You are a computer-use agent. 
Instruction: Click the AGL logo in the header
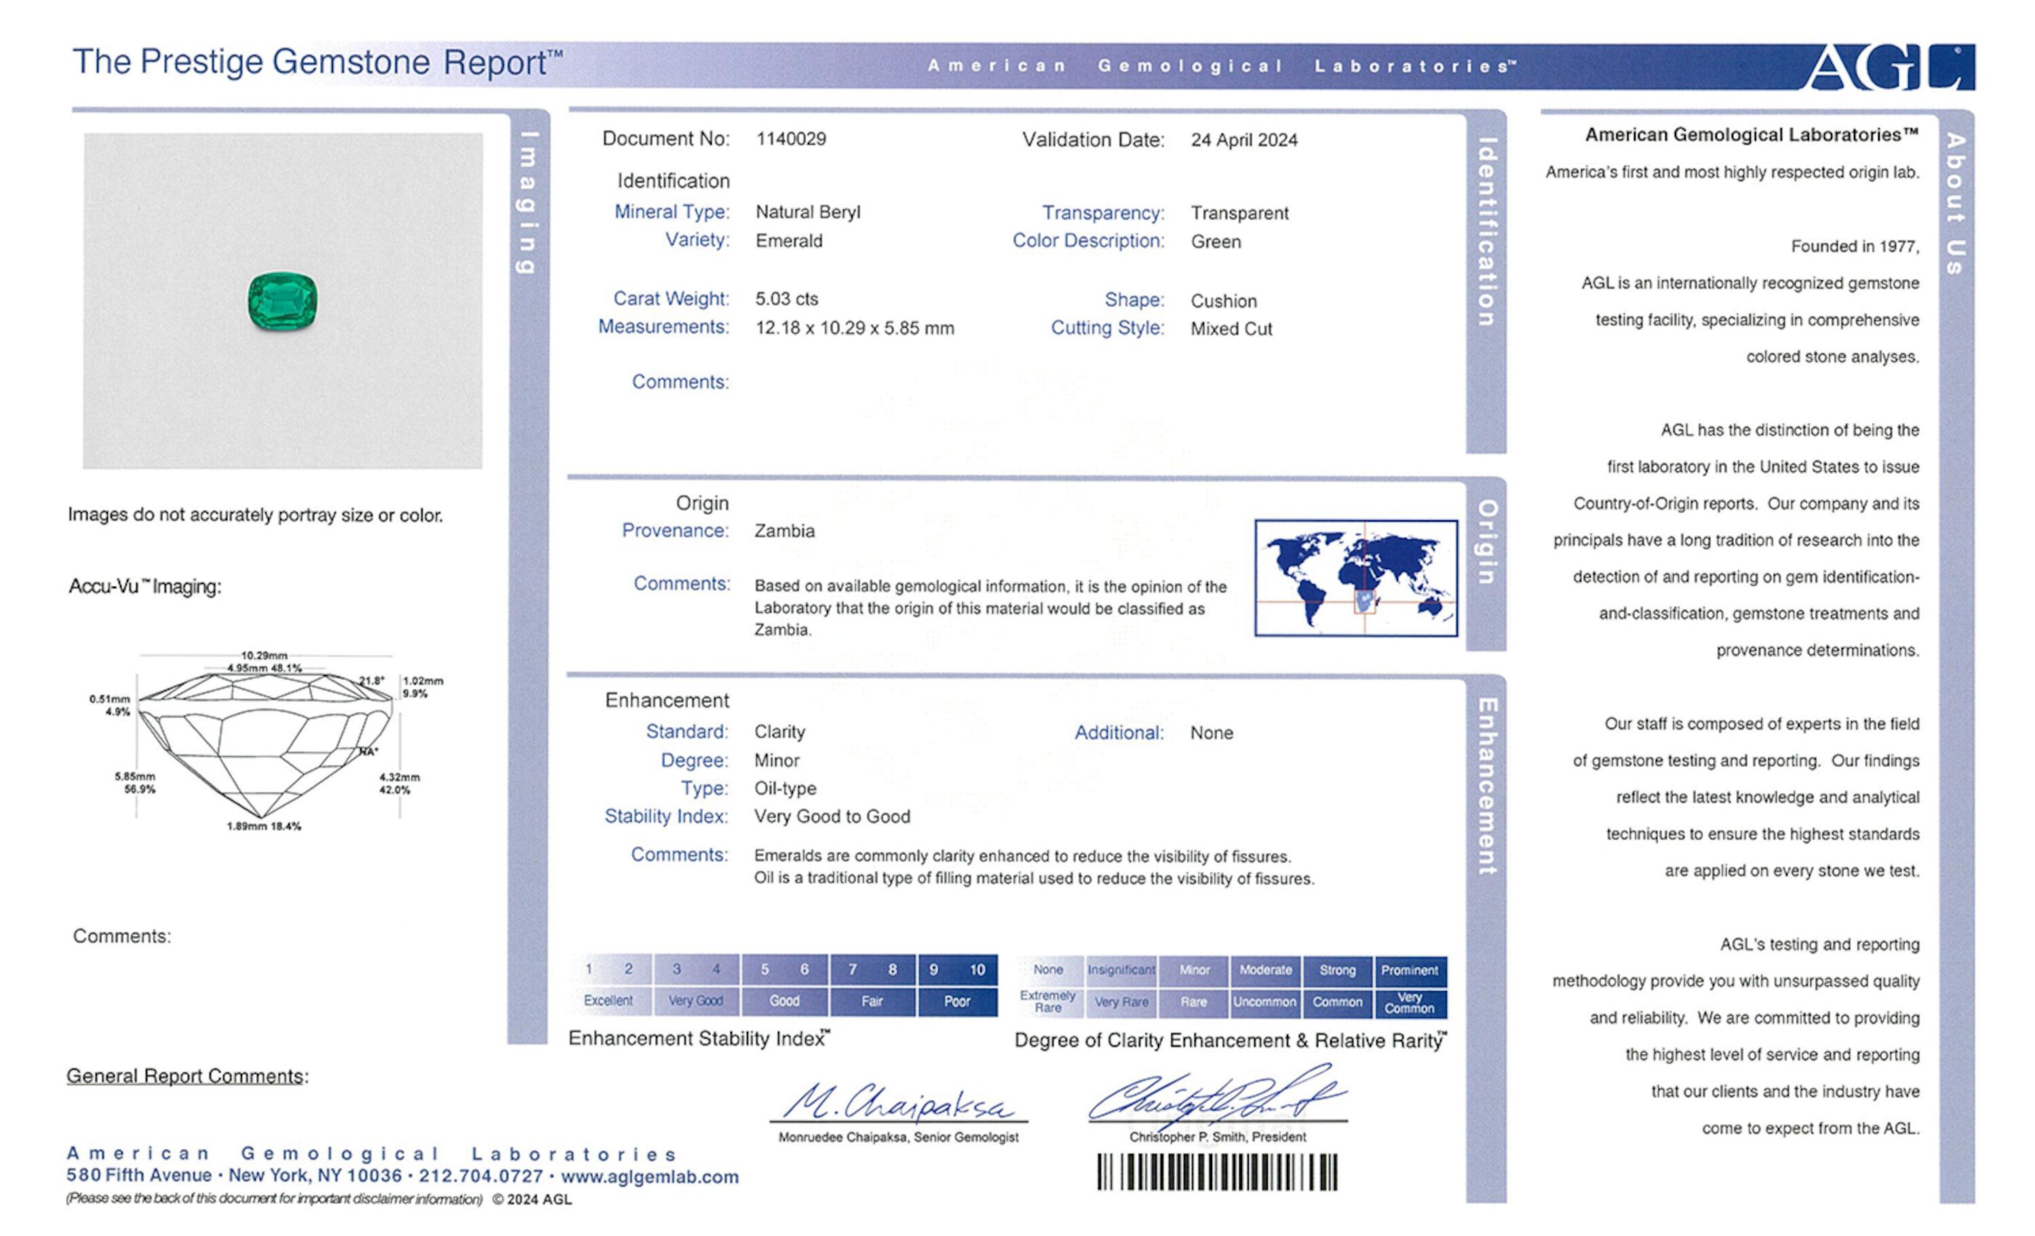pyautogui.click(x=1890, y=67)
